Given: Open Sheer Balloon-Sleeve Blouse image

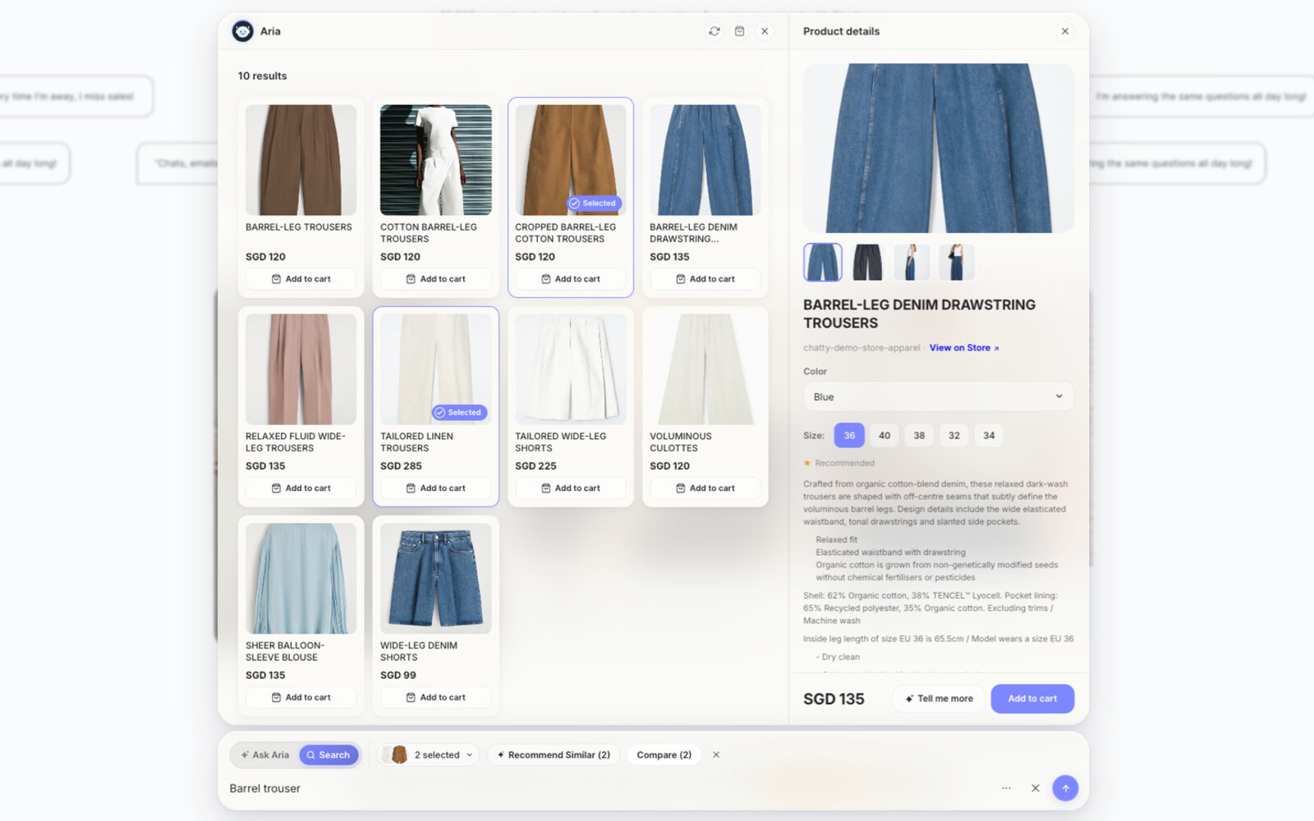Looking at the screenshot, I should click(301, 579).
